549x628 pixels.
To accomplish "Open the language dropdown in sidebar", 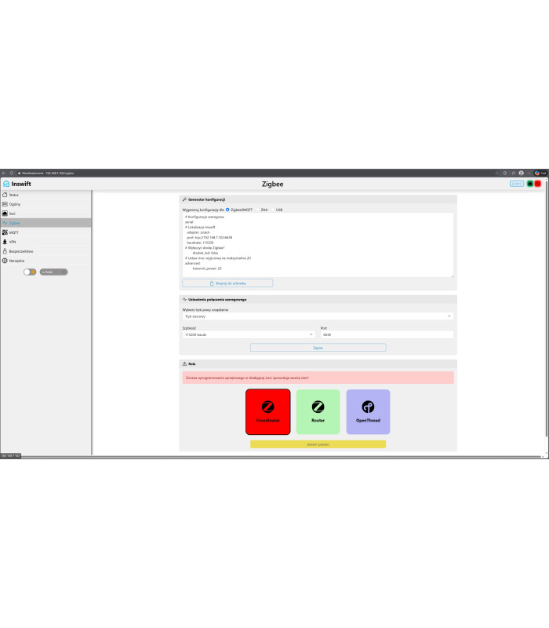I will [54, 272].
